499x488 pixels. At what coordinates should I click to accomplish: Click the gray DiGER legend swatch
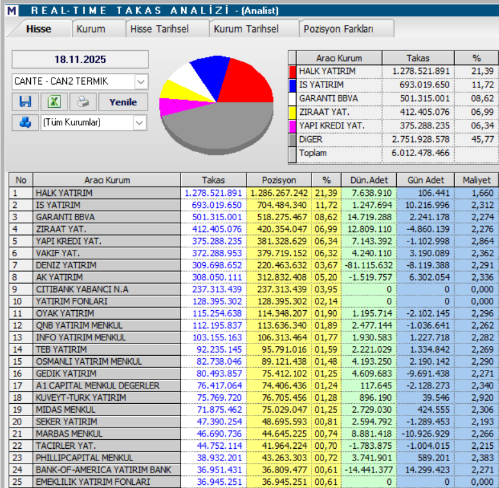pos(292,140)
